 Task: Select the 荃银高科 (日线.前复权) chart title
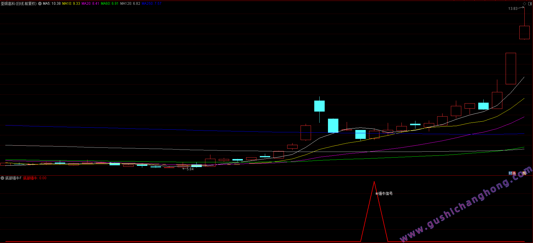click(x=19, y=4)
